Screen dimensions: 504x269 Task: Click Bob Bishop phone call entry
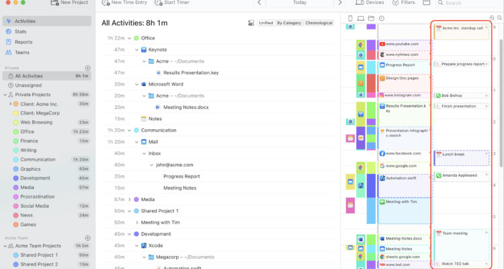coord(462,95)
